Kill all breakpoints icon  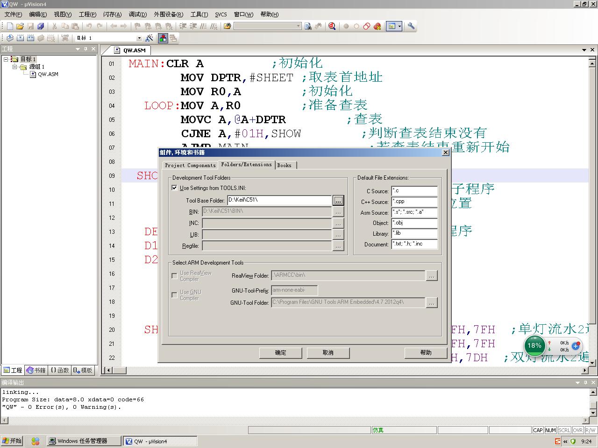tap(377, 26)
